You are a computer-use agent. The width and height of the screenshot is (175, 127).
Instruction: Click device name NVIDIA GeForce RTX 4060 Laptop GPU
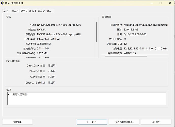59,25
